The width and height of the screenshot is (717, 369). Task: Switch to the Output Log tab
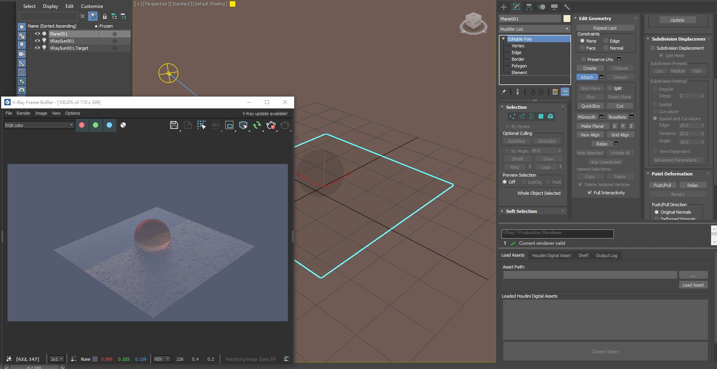[606, 255]
